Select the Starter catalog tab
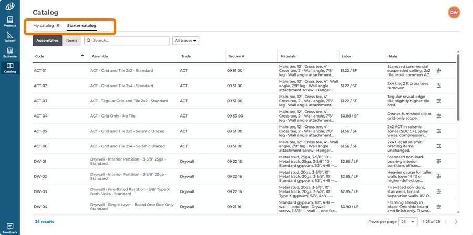Viewport: 473px width, 235px height. tap(82, 26)
